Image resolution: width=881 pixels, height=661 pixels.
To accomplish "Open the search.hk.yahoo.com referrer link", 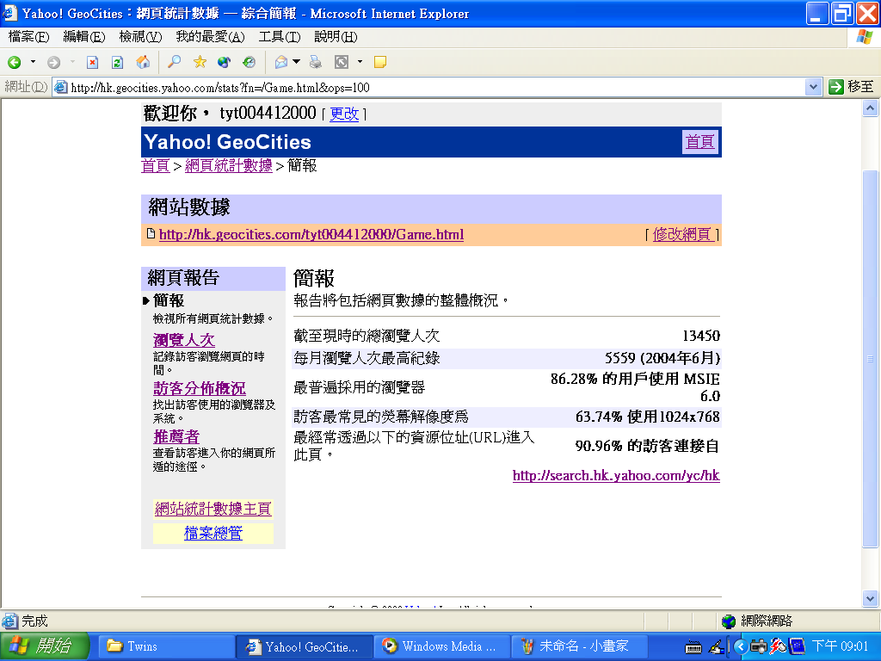I will [x=616, y=475].
